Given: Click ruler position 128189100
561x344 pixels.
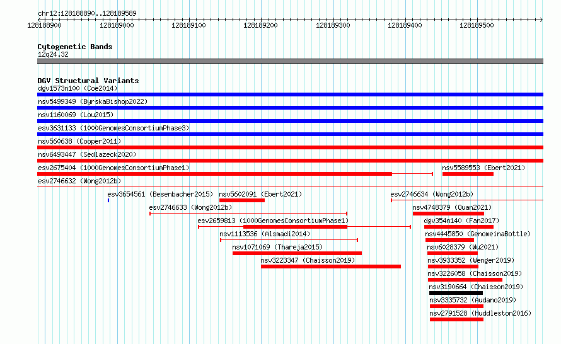Looking at the screenshot, I should [188, 25].
